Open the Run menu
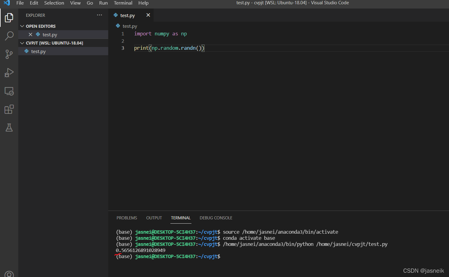Viewport: 449px width, 277px height. click(x=103, y=3)
